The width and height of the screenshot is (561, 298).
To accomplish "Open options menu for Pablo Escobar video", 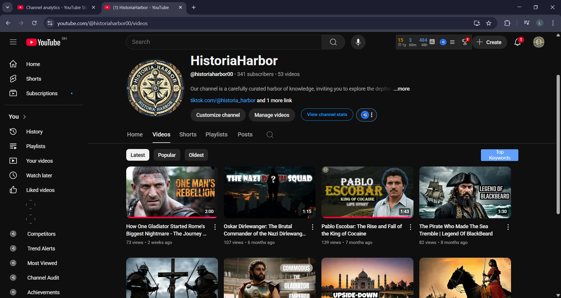I will pos(410,227).
